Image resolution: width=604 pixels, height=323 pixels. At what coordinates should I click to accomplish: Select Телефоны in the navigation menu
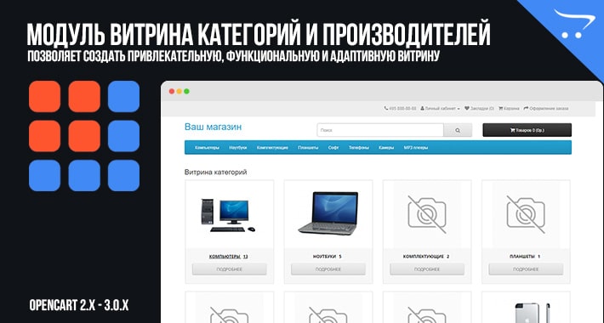click(x=359, y=148)
